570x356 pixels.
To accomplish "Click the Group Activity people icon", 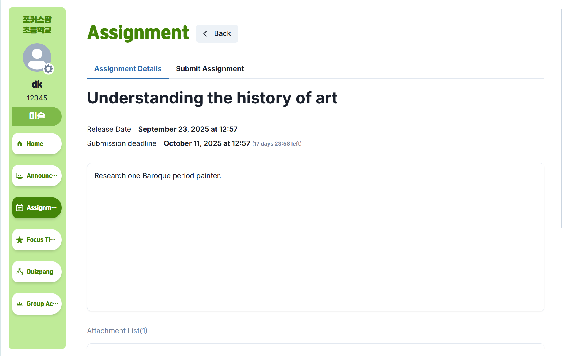I will pos(20,304).
